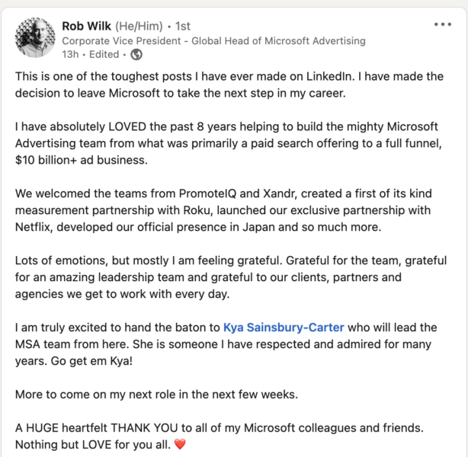
Task: Click the 13h post timestamp
Action: [69, 55]
